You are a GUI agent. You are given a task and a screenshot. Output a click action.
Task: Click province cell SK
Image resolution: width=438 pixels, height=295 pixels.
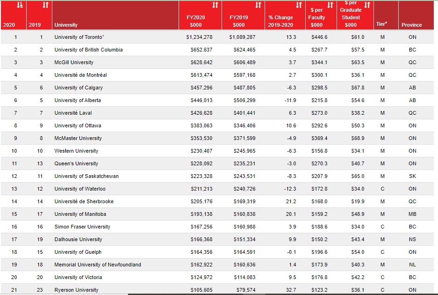click(x=412, y=176)
